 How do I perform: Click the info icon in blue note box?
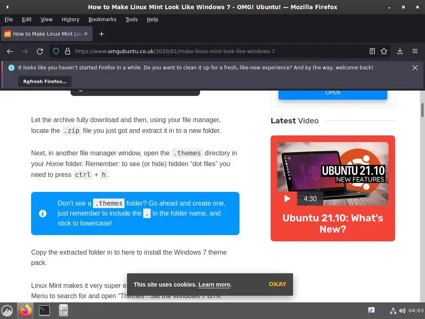pos(43,213)
